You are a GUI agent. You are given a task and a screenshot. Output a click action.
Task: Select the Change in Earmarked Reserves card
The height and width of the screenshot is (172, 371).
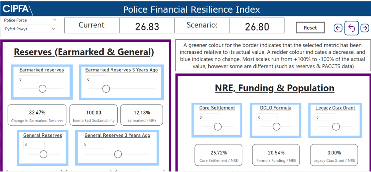point(37,115)
